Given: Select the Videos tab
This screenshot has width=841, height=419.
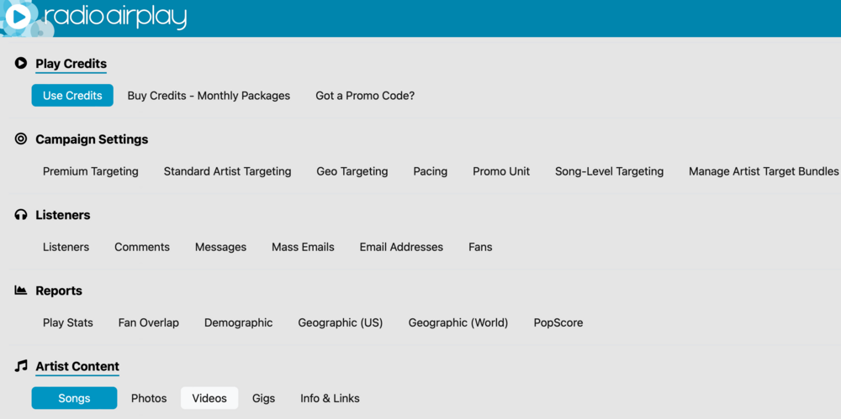Looking at the screenshot, I should [209, 398].
